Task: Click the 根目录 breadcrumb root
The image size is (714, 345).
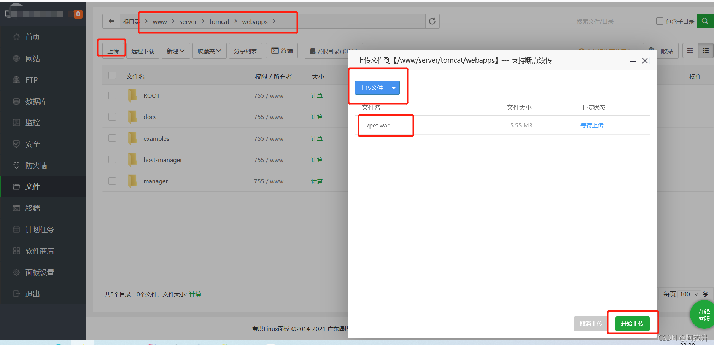Action: click(131, 22)
